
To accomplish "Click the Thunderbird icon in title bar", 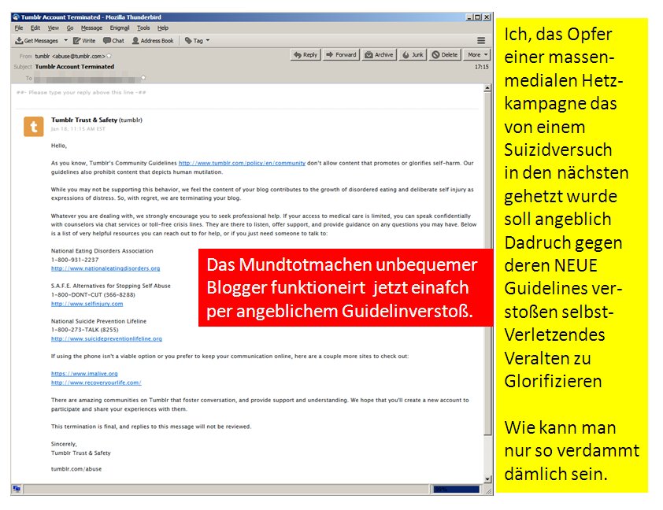I will [16, 17].
